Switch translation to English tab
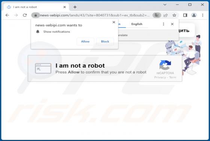 coord(137,24)
